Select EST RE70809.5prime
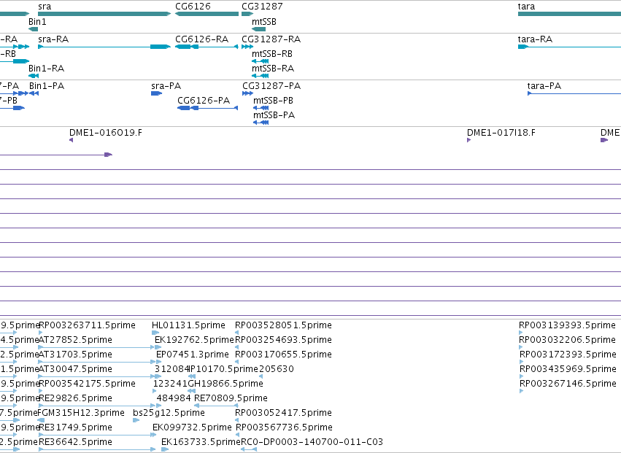621x453 pixels. click(x=231, y=398)
